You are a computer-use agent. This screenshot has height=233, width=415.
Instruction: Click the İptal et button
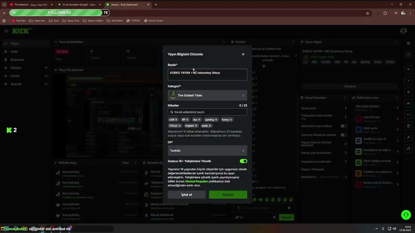click(x=187, y=194)
